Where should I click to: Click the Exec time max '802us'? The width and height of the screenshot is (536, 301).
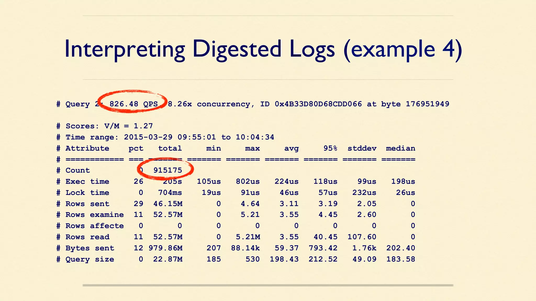tap(248, 182)
